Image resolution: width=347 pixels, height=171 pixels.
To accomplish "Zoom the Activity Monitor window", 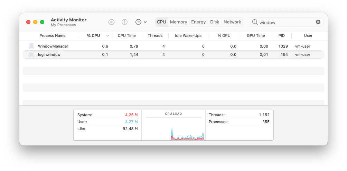I will (42, 22).
